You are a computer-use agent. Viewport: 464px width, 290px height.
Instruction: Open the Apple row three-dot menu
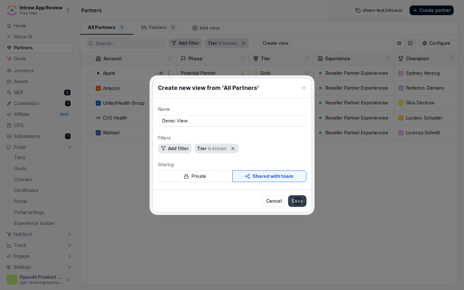tap(169, 73)
